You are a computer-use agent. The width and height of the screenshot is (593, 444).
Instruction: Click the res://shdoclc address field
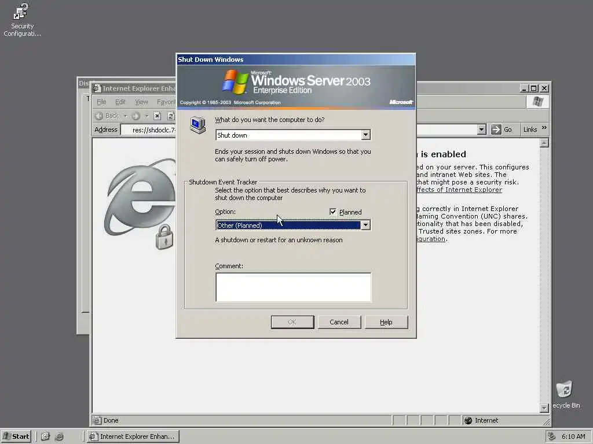149,130
